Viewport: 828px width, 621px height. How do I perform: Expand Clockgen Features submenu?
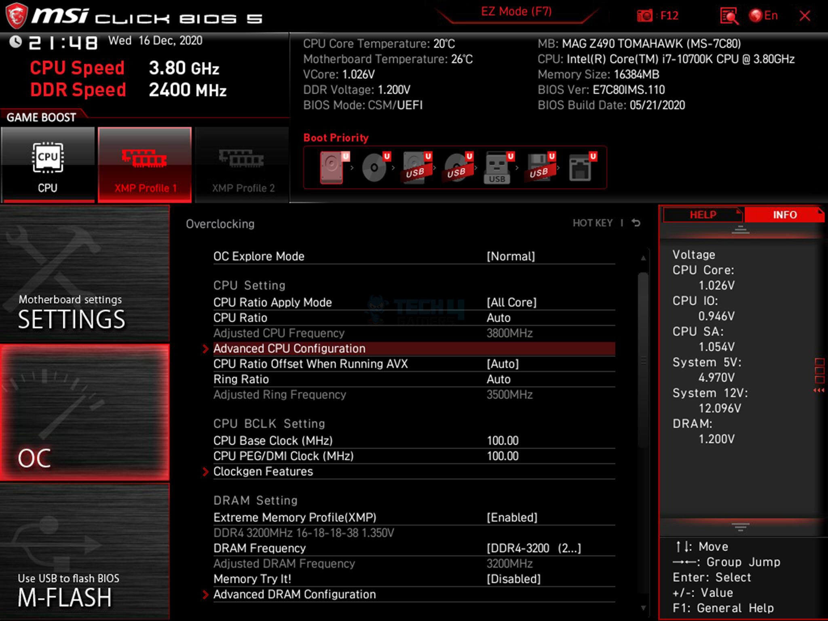tap(414, 471)
